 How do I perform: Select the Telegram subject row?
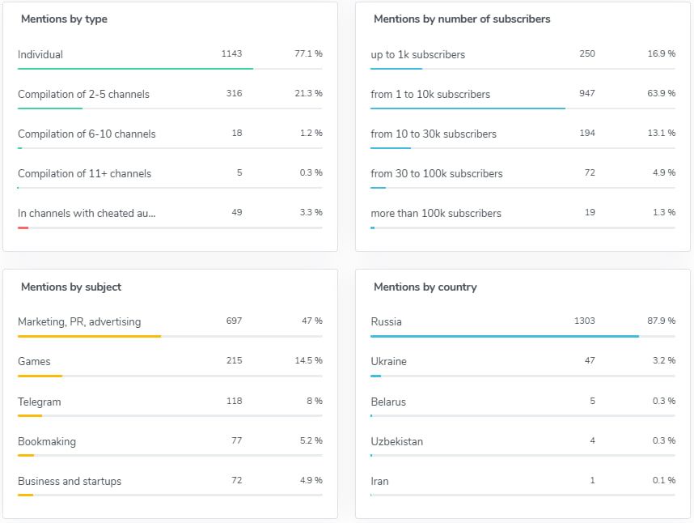click(40, 402)
